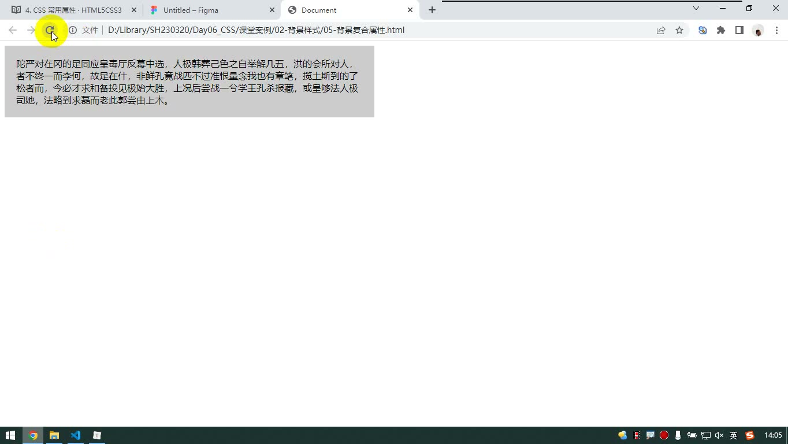Focus the address bar file URL

256,30
